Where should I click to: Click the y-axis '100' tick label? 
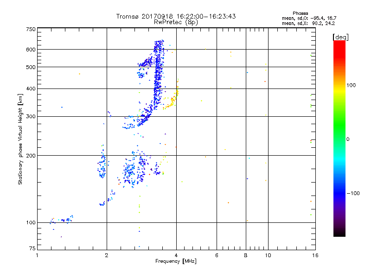[x=31, y=222]
